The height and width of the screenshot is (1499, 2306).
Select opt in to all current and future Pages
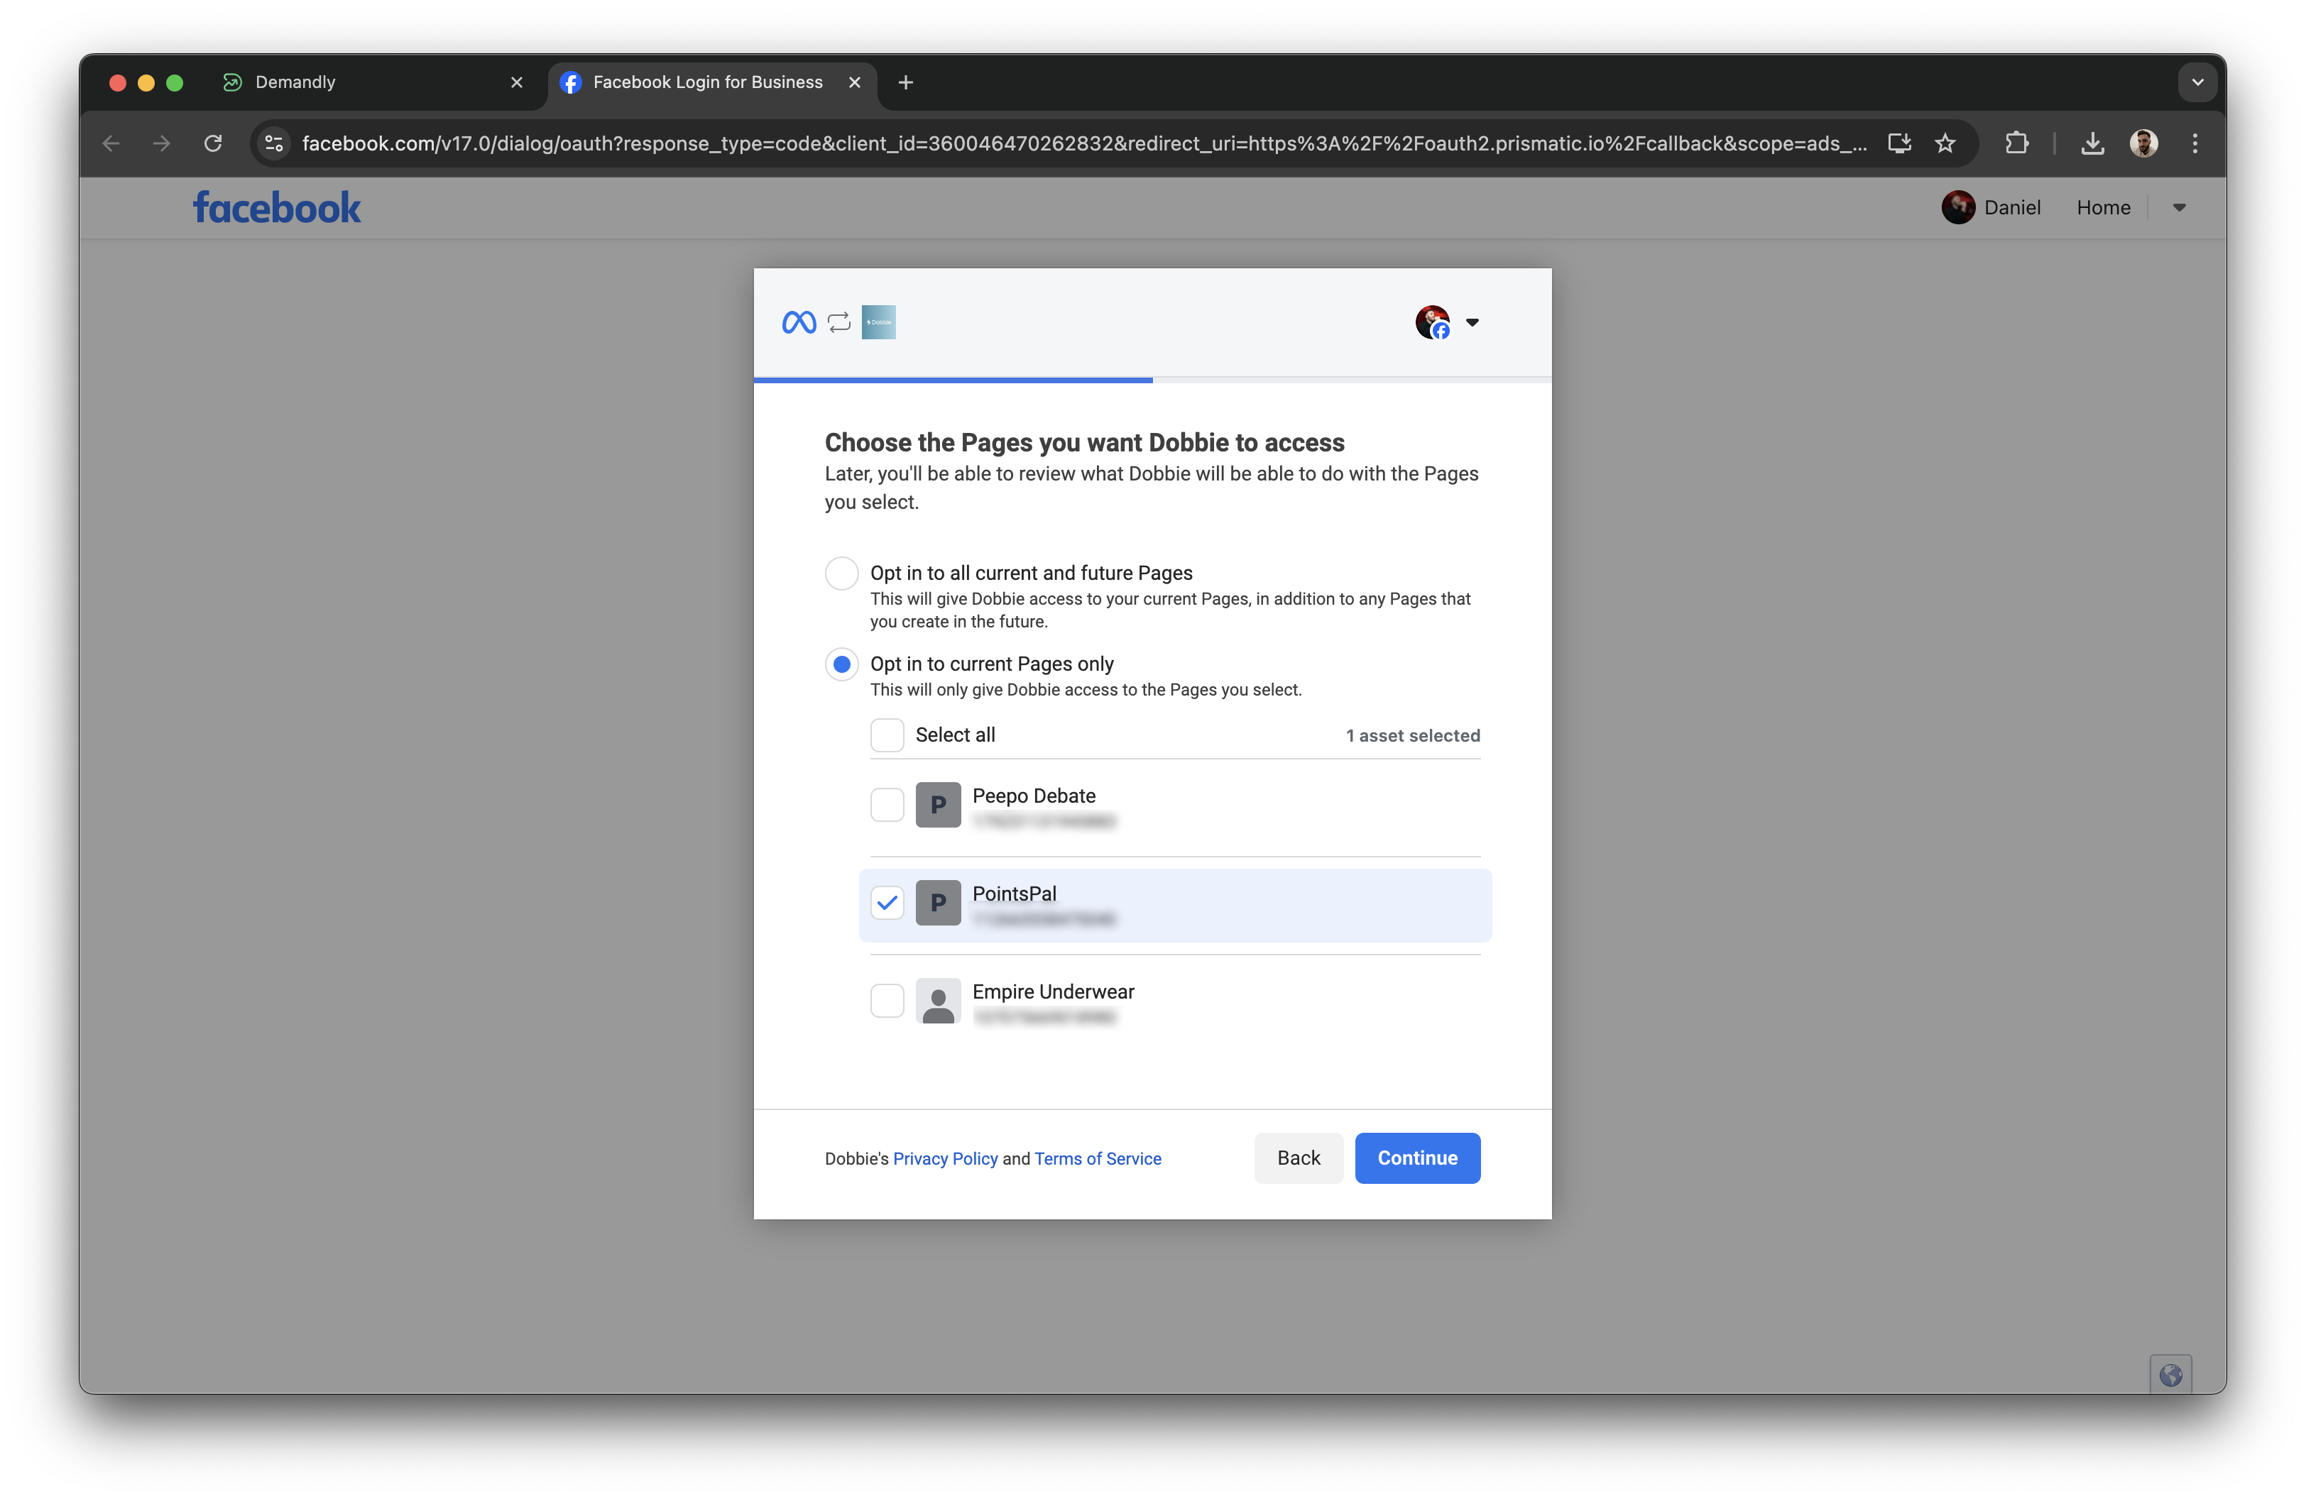click(841, 573)
